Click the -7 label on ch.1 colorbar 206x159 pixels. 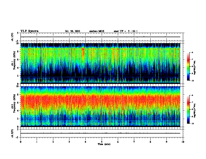click(x=192, y=59)
